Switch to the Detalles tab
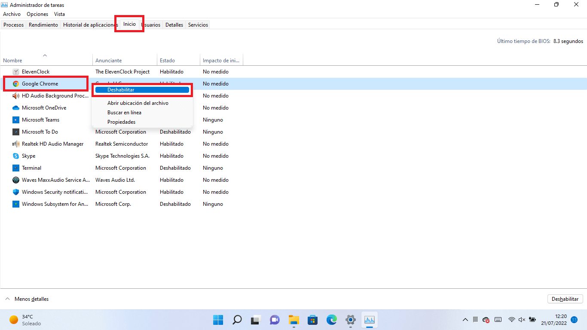This screenshot has width=587, height=330. pyautogui.click(x=174, y=25)
